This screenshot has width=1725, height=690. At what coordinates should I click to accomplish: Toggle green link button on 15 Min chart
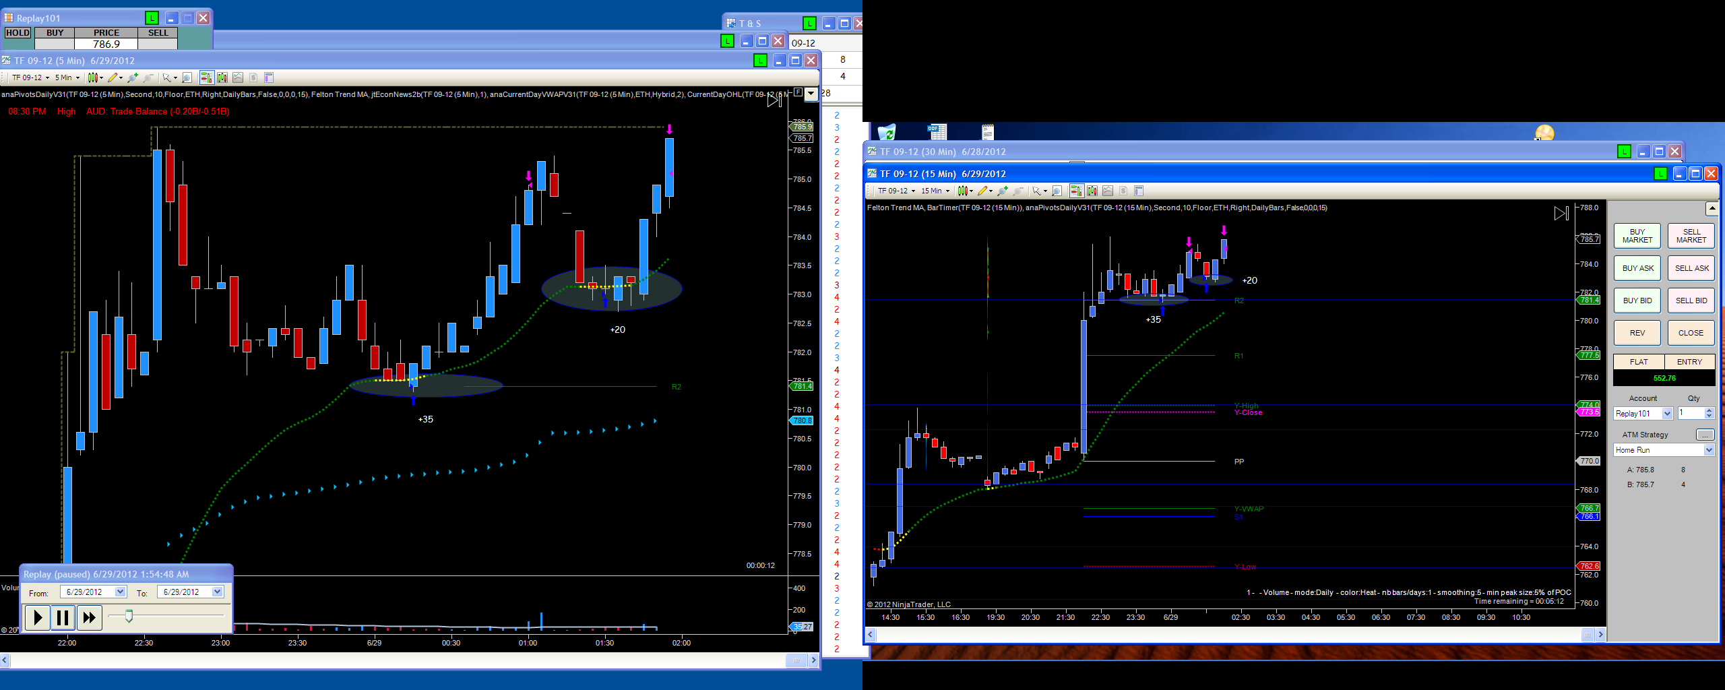click(1660, 174)
